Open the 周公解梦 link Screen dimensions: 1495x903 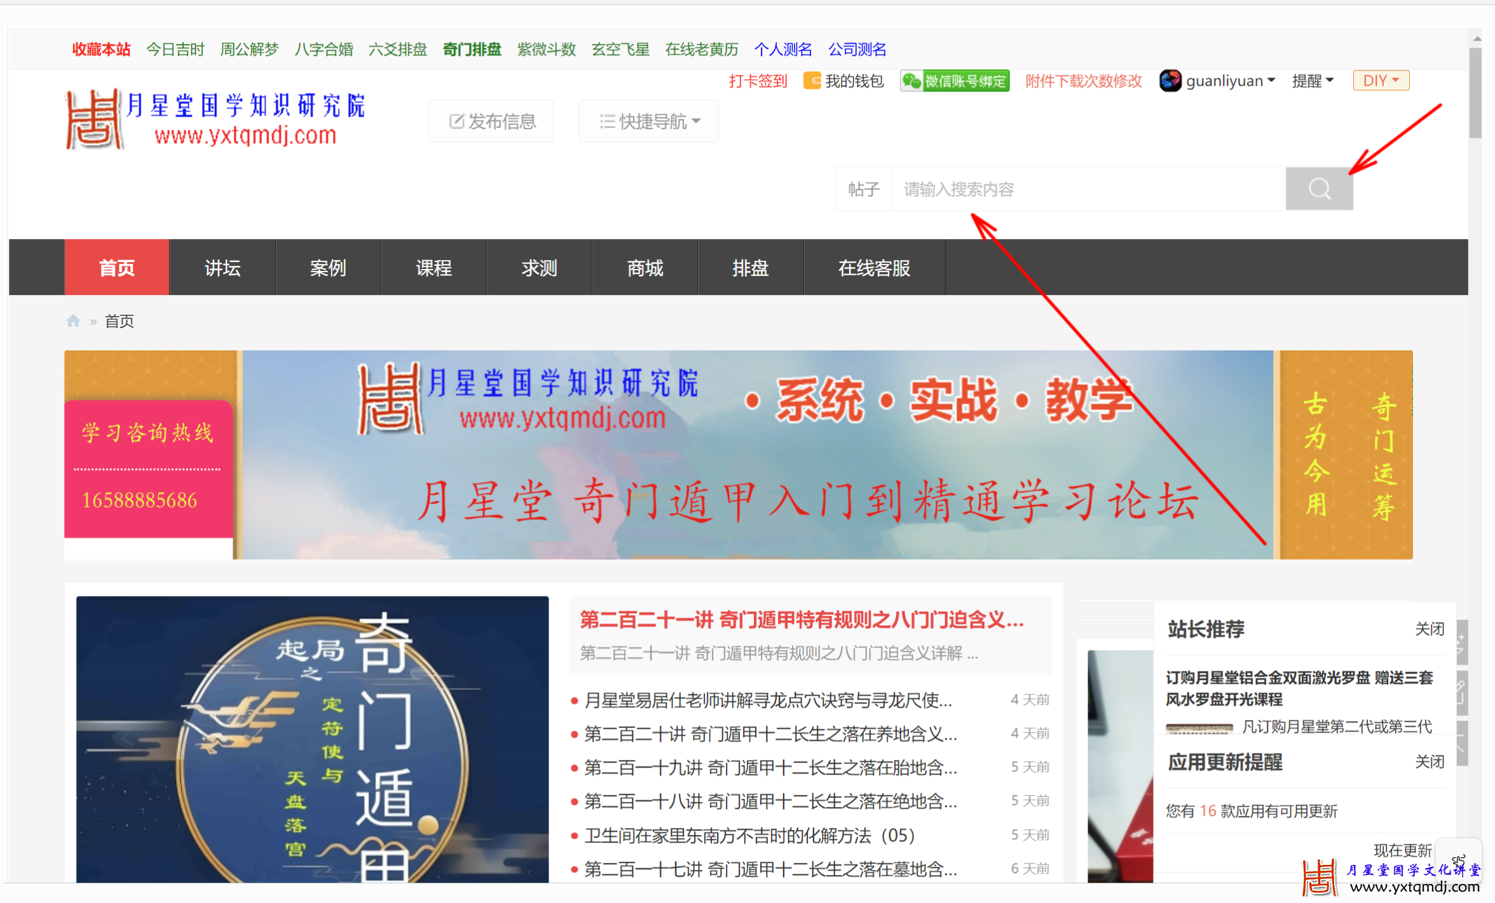[249, 50]
